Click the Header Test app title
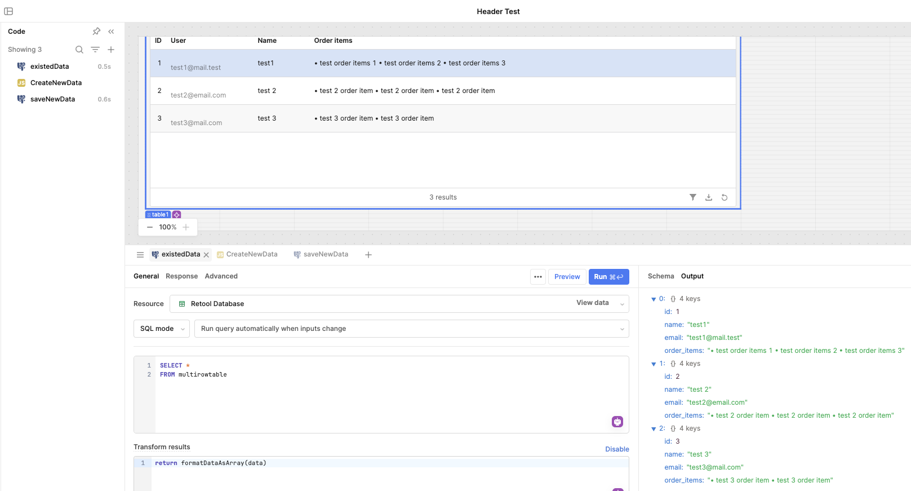Screen dimensions: 911x491 coord(498,11)
